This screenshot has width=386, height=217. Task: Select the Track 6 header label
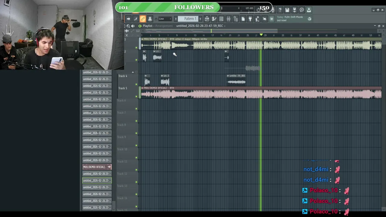121,100
